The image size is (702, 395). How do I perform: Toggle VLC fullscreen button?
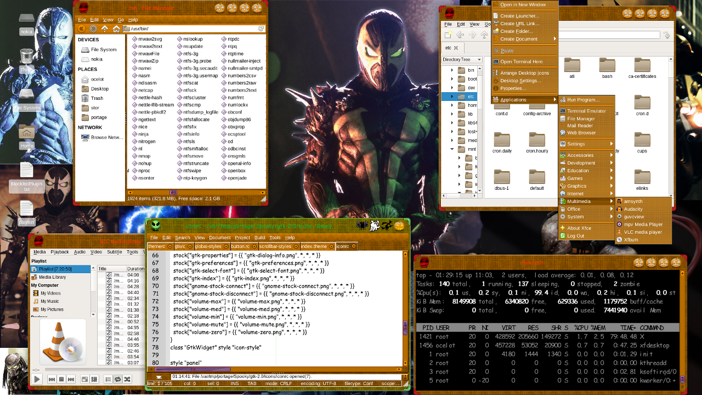(84, 379)
